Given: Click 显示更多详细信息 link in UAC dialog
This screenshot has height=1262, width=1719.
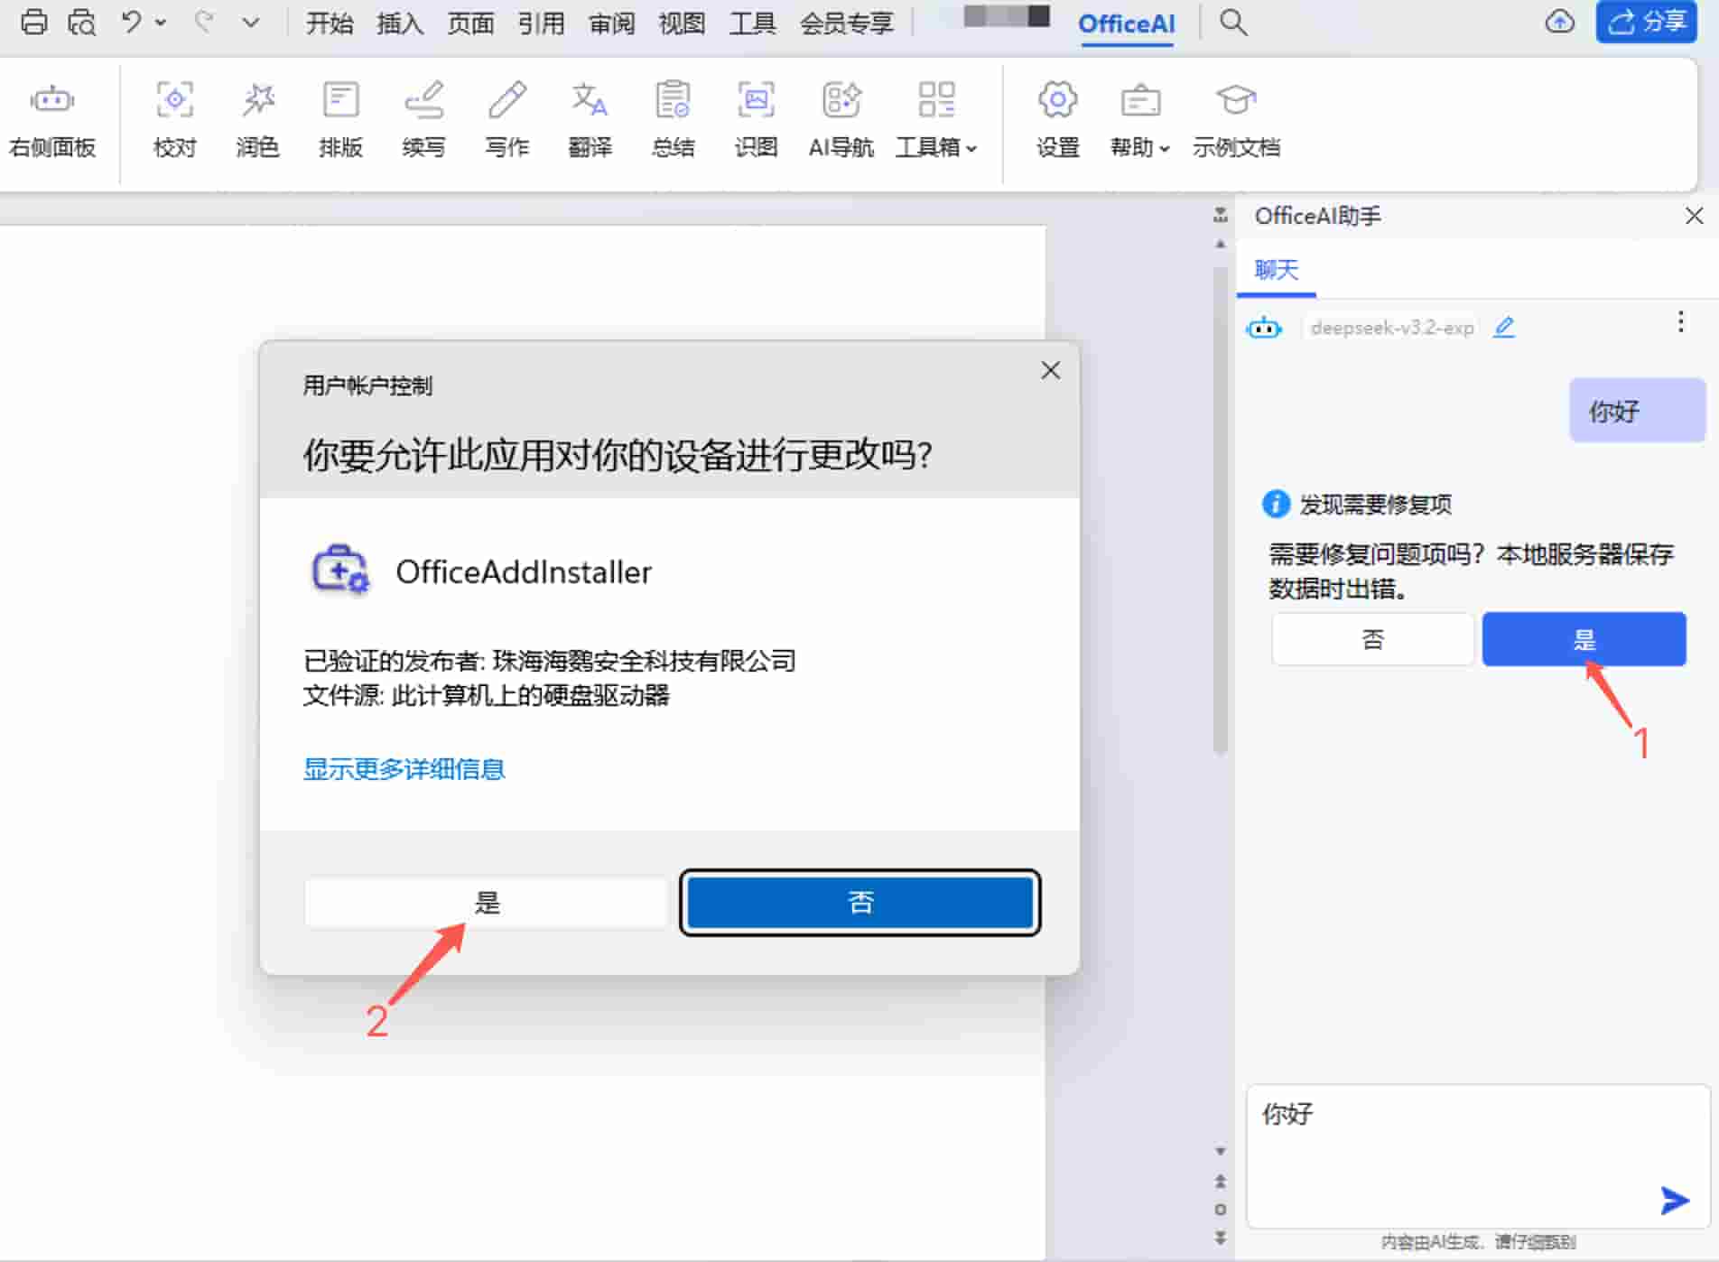Looking at the screenshot, I should coord(404,769).
